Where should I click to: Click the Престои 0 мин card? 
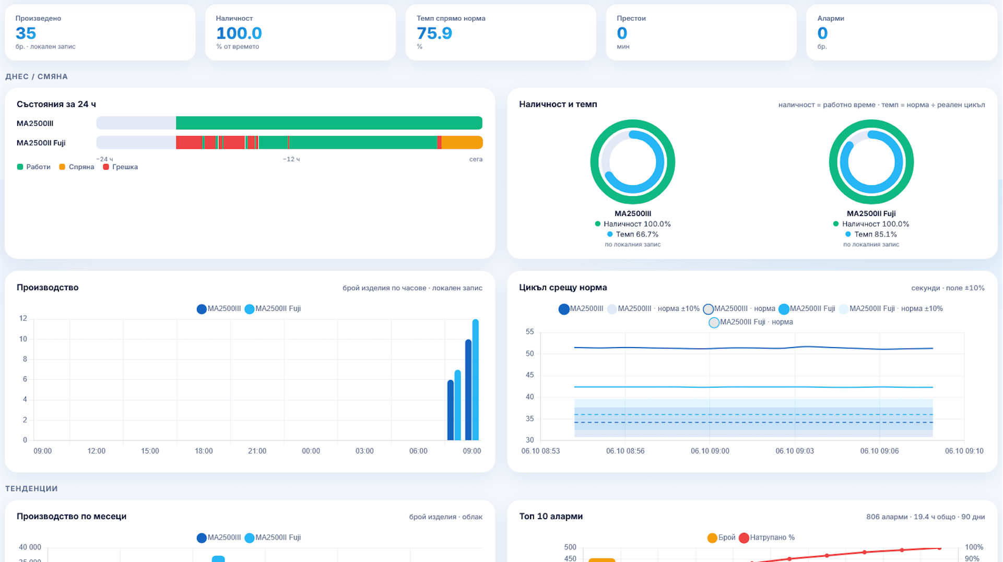[x=701, y=32]
